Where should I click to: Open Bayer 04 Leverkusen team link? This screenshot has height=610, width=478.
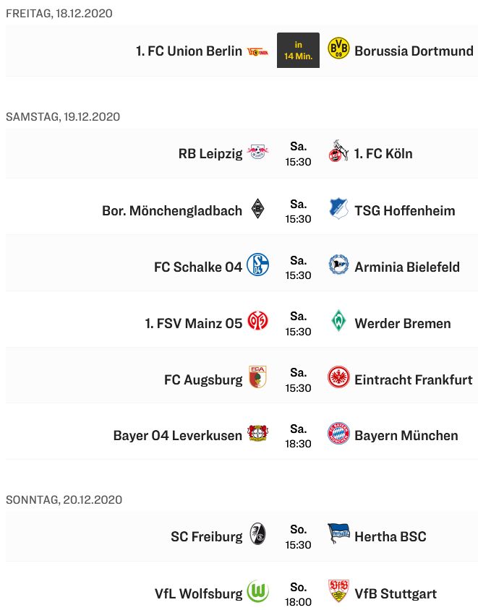coord(177,436)
